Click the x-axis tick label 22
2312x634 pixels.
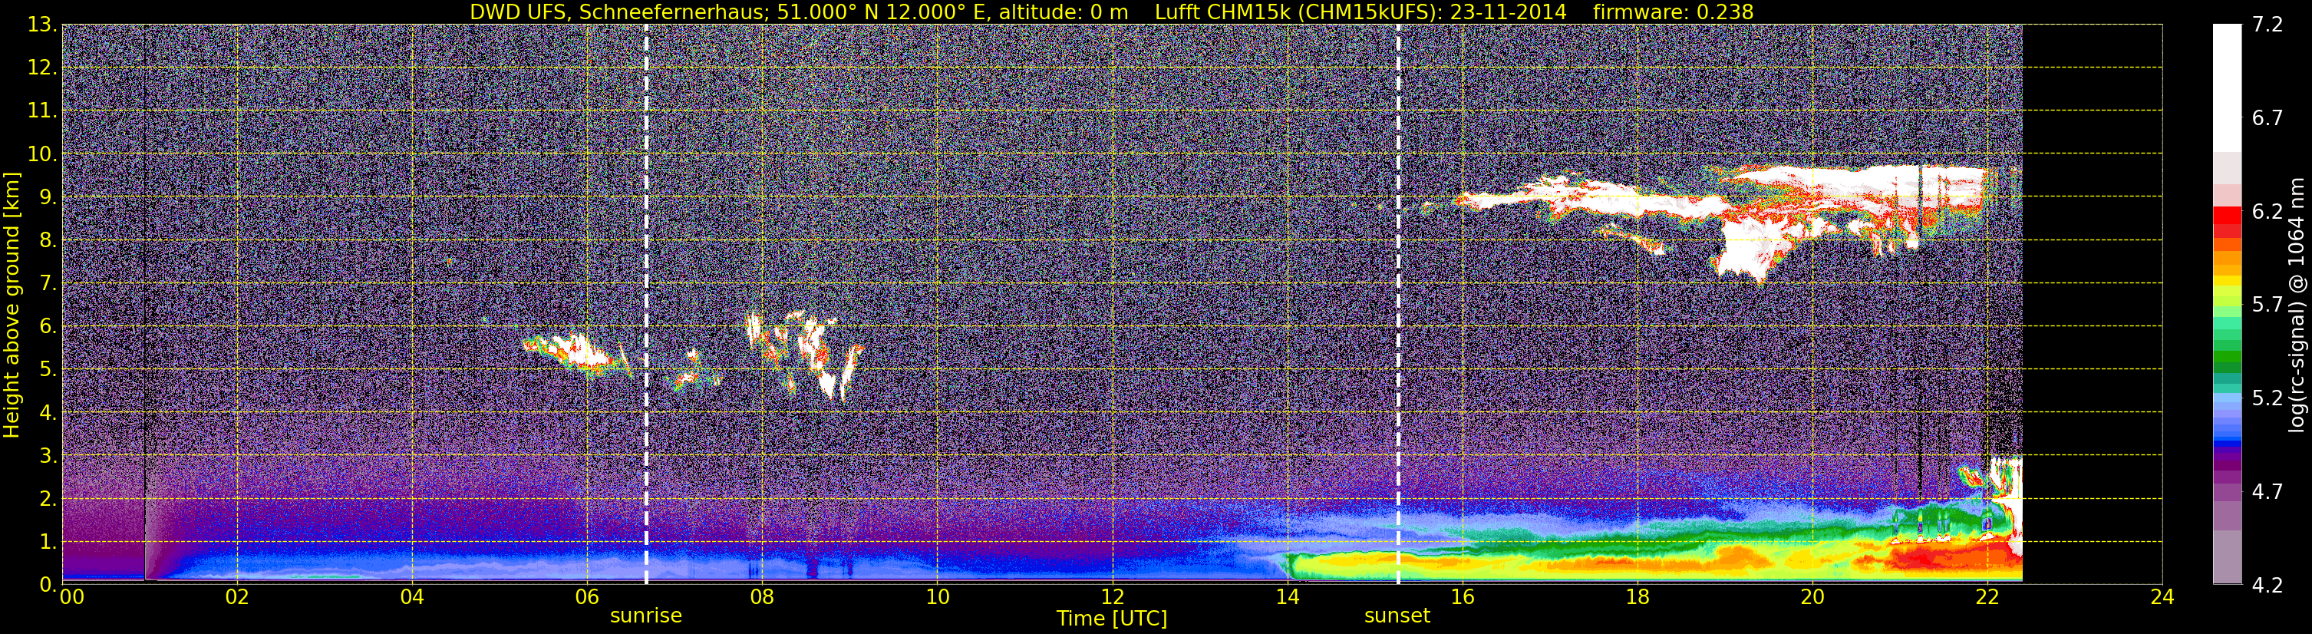1987,597
